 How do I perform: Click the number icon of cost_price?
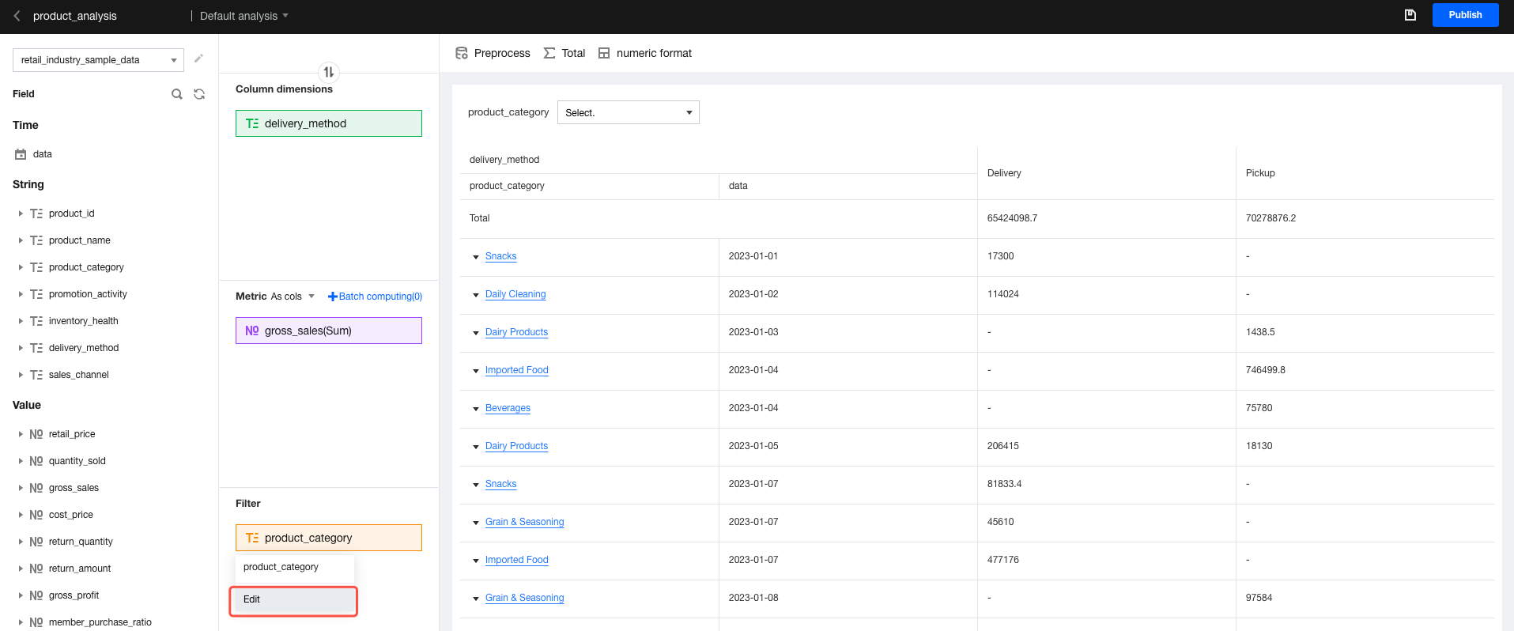(x=36, y=515)
